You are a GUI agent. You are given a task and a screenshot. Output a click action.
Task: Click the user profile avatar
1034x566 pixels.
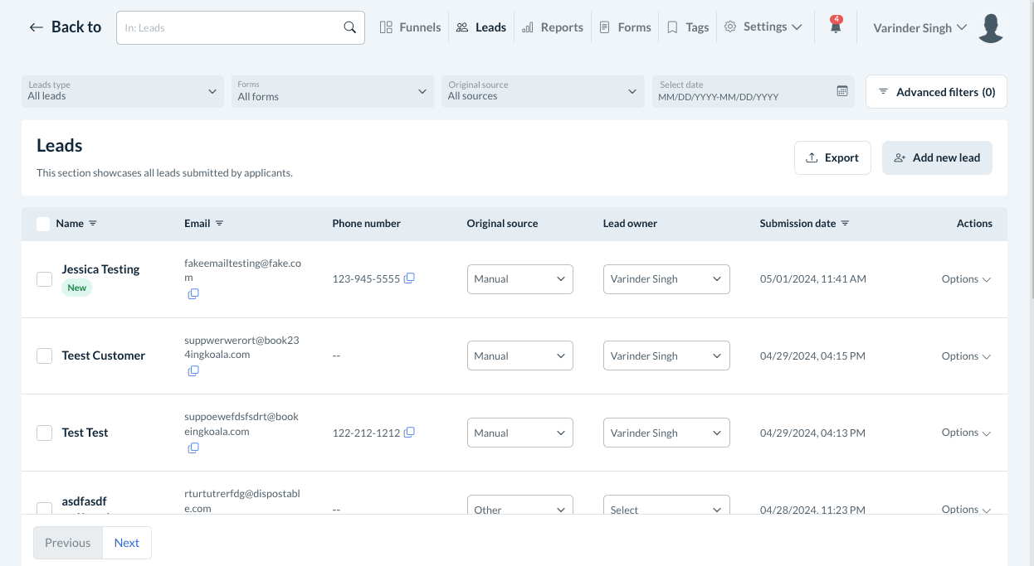991,28
